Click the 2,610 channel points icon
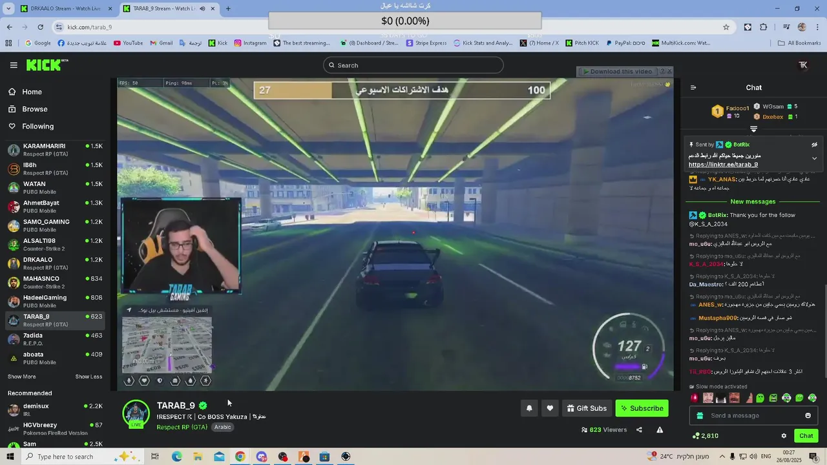Image resolution: width=827 pixels, height=465 pixels. (696, 436)
